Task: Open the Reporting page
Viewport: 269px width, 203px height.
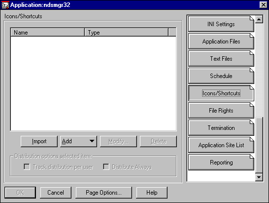Action: pyautogui.click(x=221, y=162)
